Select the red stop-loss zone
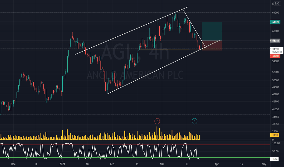Image resolution: width=284 pixels, height=167 pixels. 212,45
